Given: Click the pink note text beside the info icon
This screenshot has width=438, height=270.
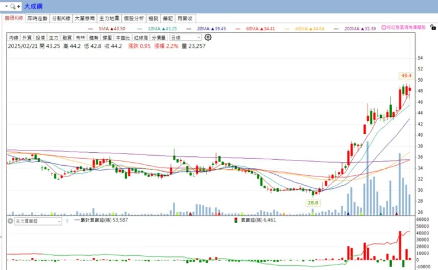Looking at the screenshot, I should tap(406, 27).
